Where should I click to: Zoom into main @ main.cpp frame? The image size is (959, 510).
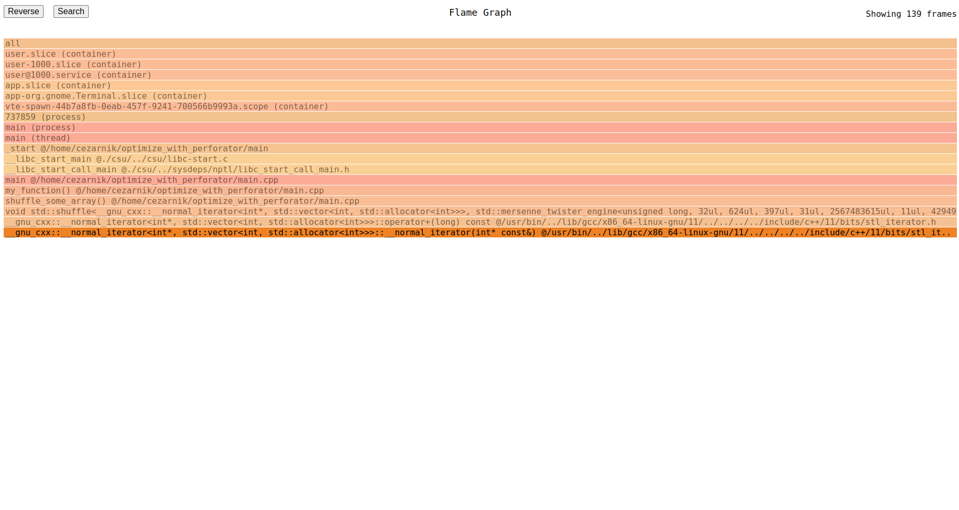click(x=479, y=180)
